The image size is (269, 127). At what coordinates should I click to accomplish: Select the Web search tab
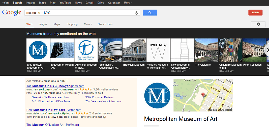[x=29, y=24]
